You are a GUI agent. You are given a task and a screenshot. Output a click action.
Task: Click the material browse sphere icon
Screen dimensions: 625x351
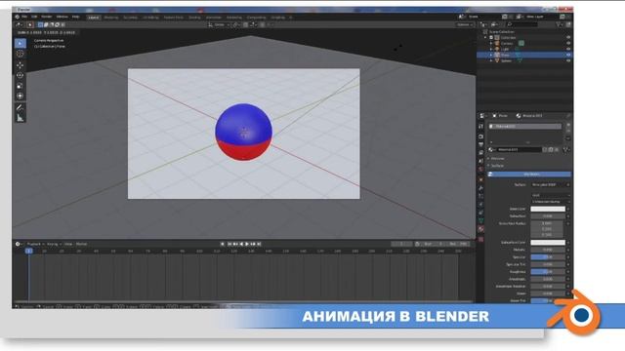(x=492, y=149)
